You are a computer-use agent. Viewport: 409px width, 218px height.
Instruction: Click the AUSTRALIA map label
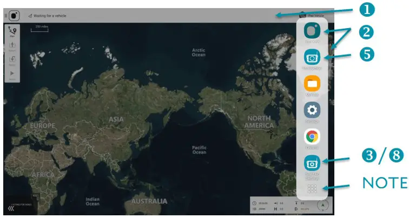click(149, 201)
